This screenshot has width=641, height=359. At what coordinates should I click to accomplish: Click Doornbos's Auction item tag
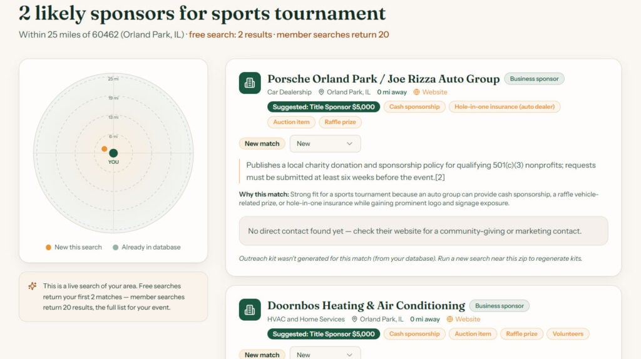click(x=473, y=334)
